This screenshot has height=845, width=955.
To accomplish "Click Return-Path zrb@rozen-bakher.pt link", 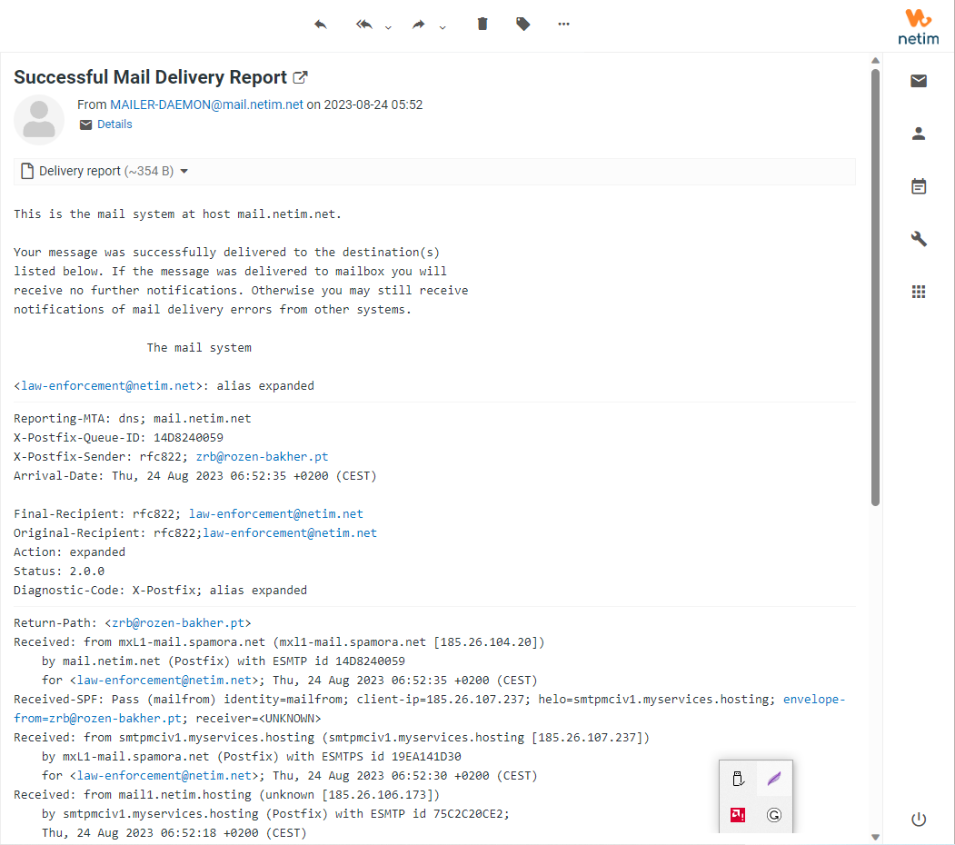I will tap(178, 622).
